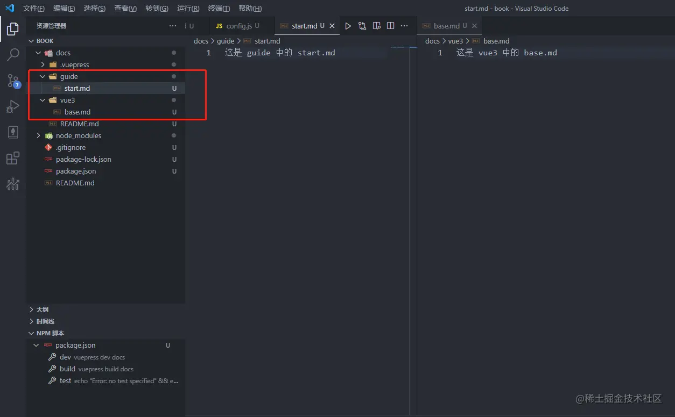675x417 pixels.
Task: Expand the 大纲 outline section
Action: coord(31,310)
